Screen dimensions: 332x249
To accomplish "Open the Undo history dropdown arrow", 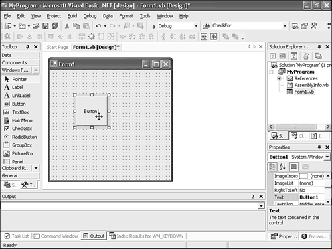I will coord(105,26).
